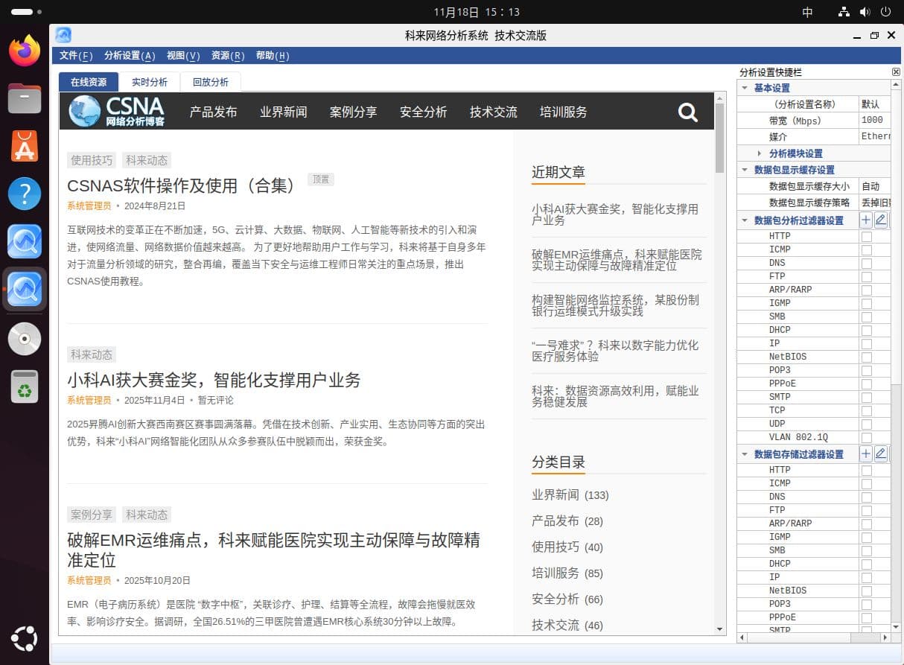Image resolution: width=904 pixels, height=665 pixels.
Task: Open article CSNAS软件操作及使用（合集）
Action: tap(182, 185)
